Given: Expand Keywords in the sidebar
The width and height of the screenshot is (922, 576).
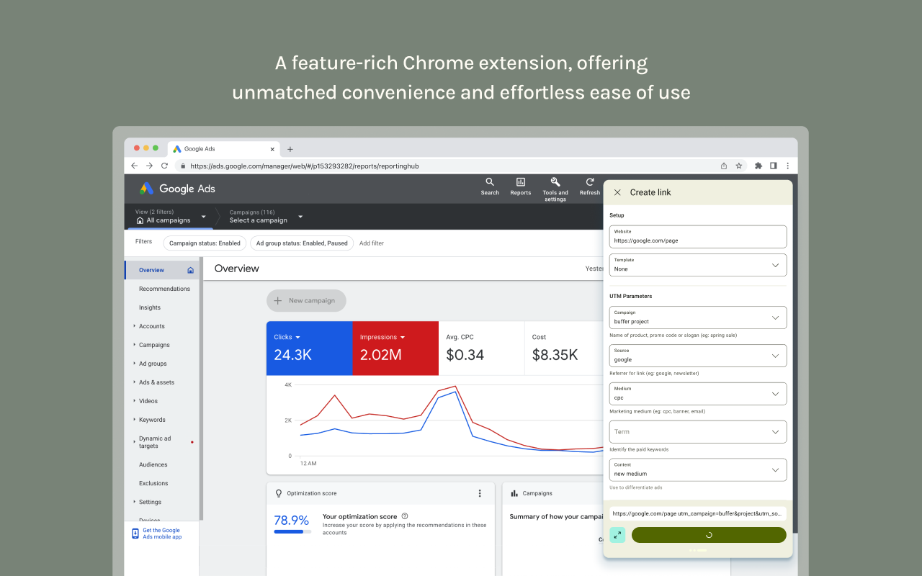Looking at the screenshot, I should pyautogui.click(x=135, y=420).
